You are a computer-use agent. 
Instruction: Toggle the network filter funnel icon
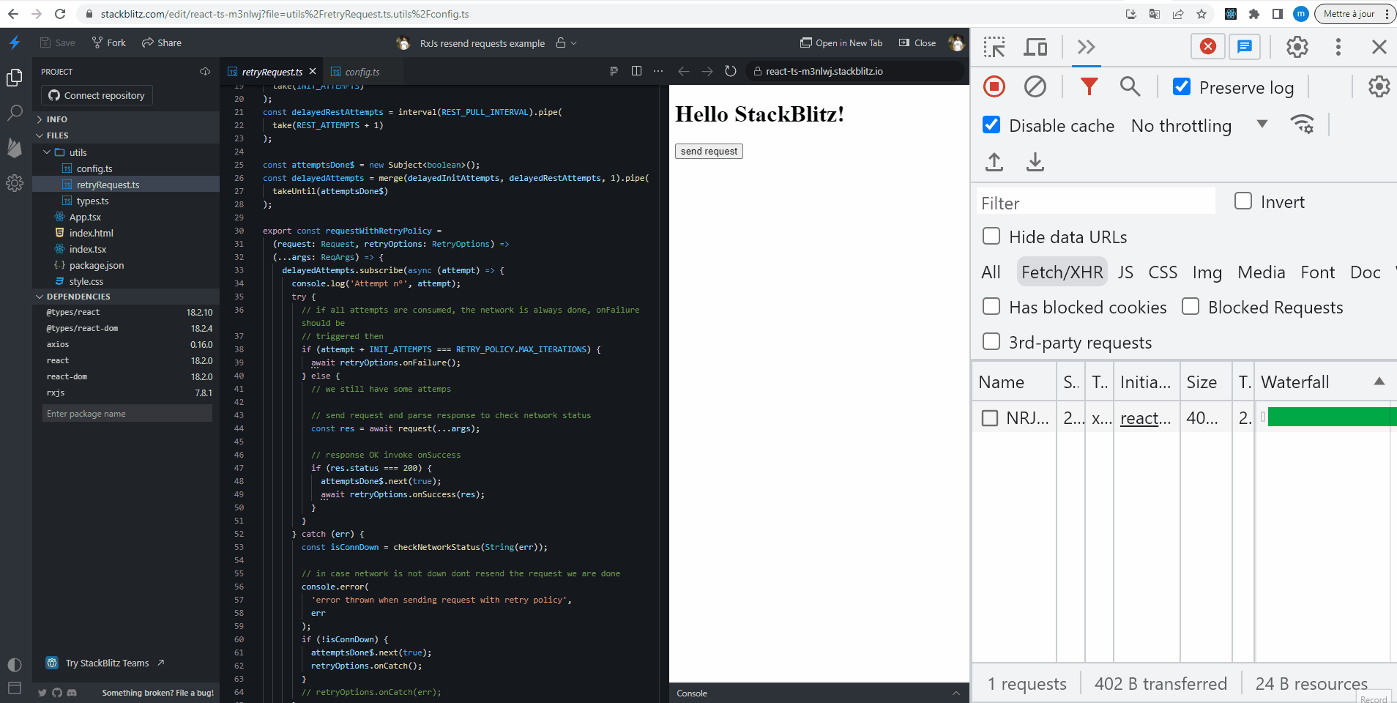[1089, 86]
